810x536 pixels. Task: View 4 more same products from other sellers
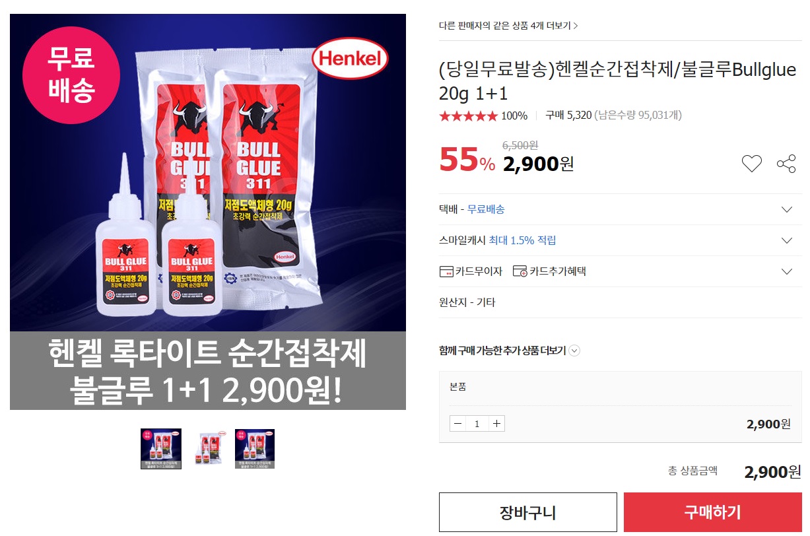pyautogui.click(x=508, y=26)
